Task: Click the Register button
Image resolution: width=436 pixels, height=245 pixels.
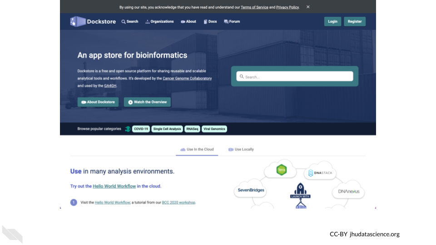Action: (x=355, y=21)
